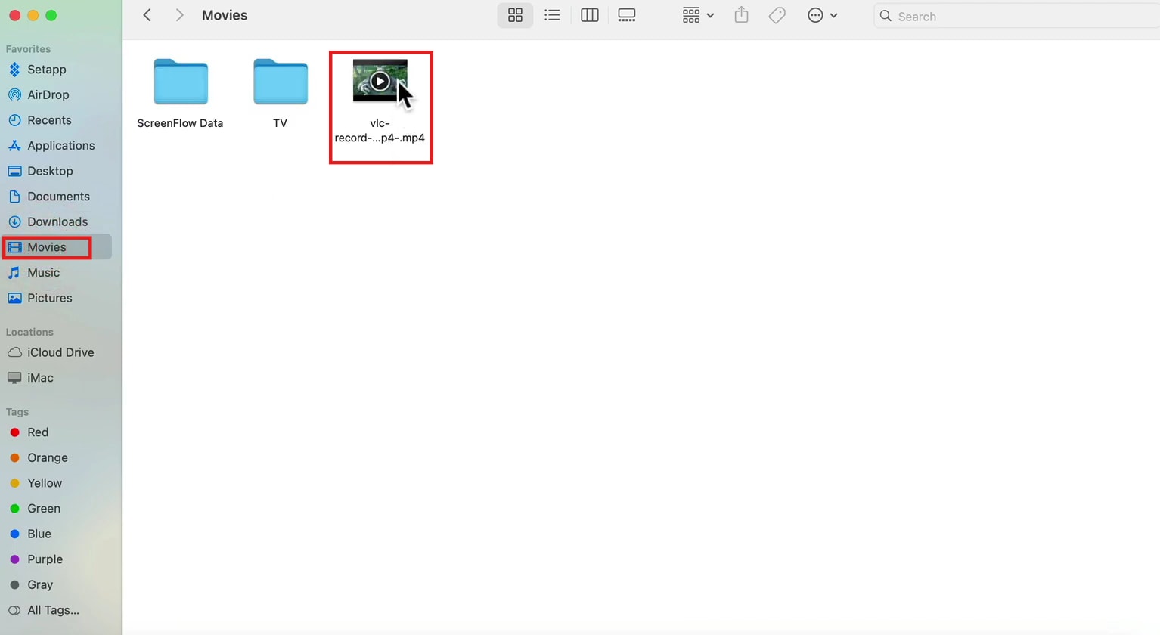The width and height of the screenshot is (1160, 635).
Task: Minimize the window with yellow button
Action: pos(33,15)
